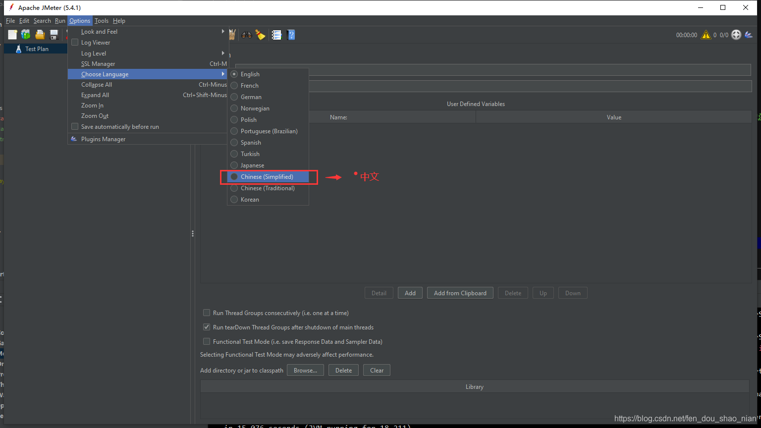Open the Choose Language submenu

coord(148,74)
